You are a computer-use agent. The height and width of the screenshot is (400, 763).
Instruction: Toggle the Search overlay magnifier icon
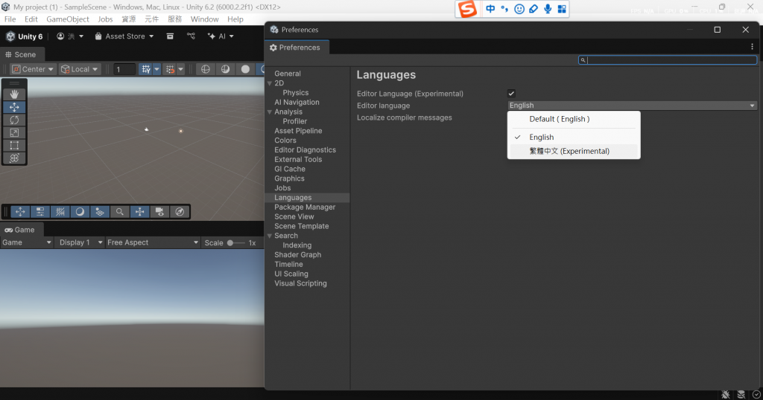click(x=120, y=212)
